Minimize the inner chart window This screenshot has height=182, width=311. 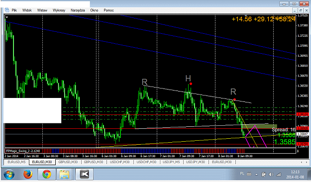[295, 10]
